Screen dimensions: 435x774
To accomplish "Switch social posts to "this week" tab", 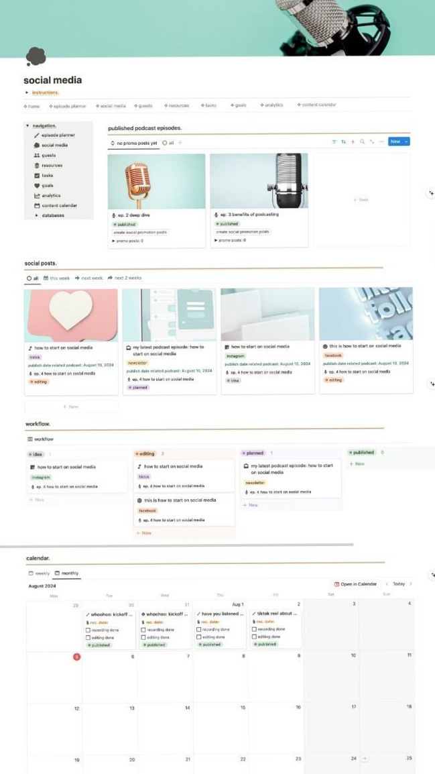I will (56, 278).
